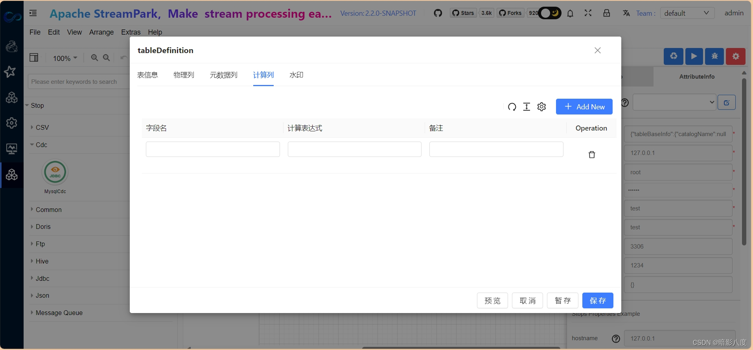Click the sidebar collapse menu icon
This screenshot has height=350, width=753.
(x=33, y=13)
